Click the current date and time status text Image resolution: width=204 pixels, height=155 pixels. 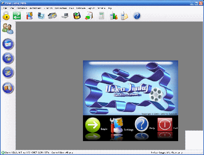(27, 153)
